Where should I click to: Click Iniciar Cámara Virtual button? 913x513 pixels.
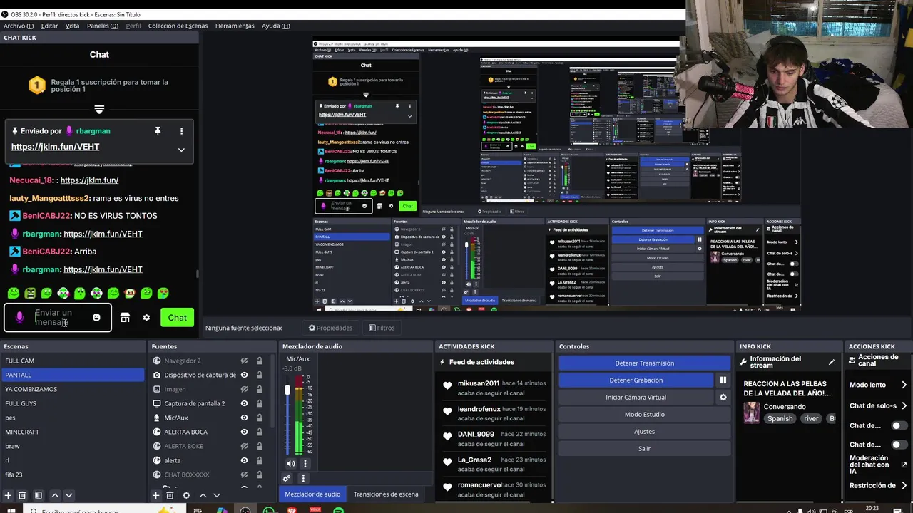(636, 397)
